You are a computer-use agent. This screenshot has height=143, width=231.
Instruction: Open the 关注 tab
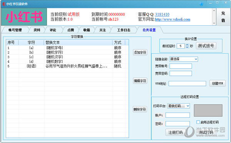point(102,30)
